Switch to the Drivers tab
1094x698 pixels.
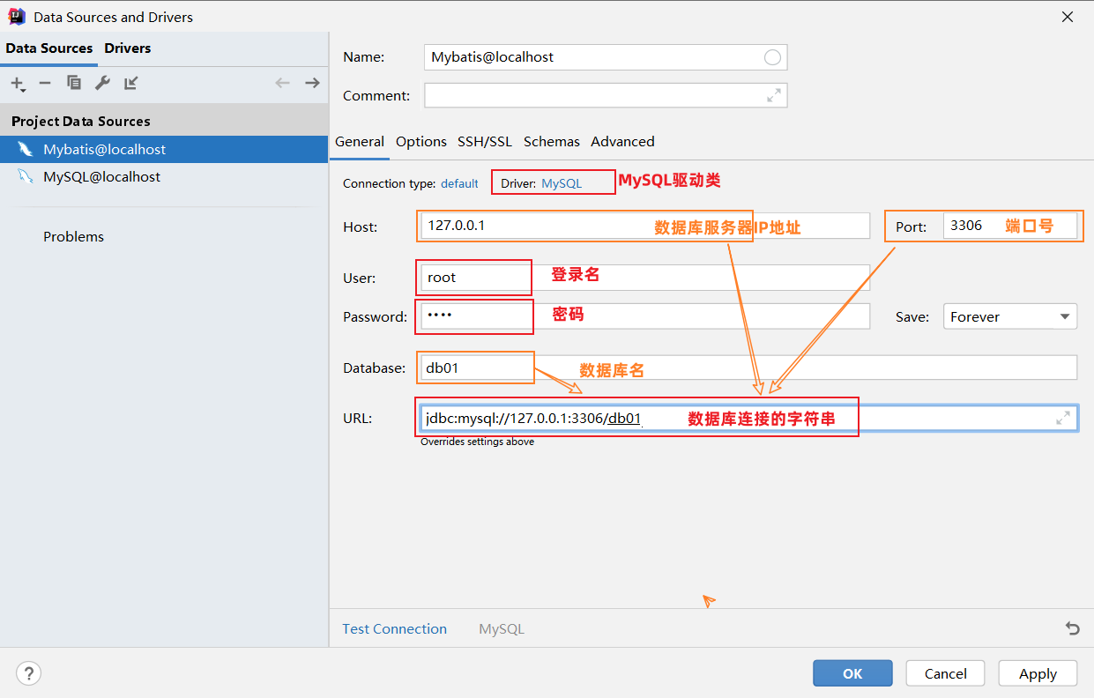pyautogui.click(x=128, y=48)
